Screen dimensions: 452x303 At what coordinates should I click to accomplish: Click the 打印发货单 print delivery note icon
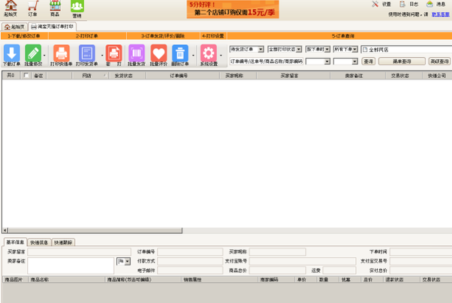[x=87, y=53]
